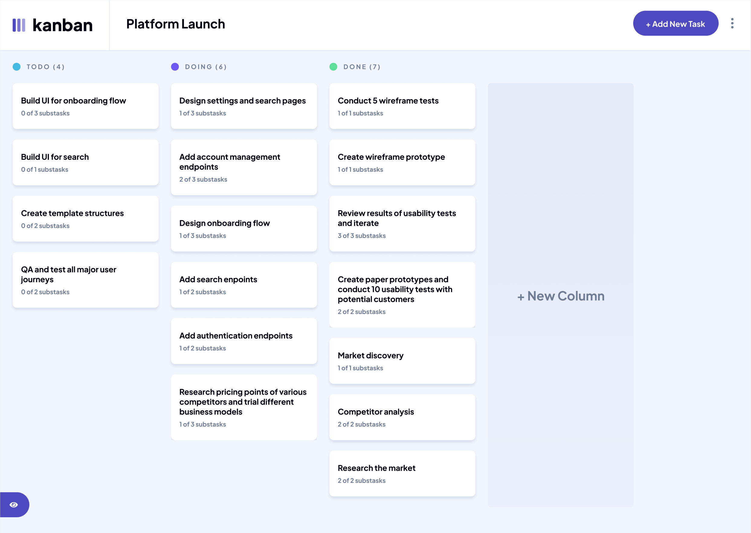Select the Add authentication endpoints card
Image resolution: width=751 pixels, height=533 pixels.
pos(243,341)
